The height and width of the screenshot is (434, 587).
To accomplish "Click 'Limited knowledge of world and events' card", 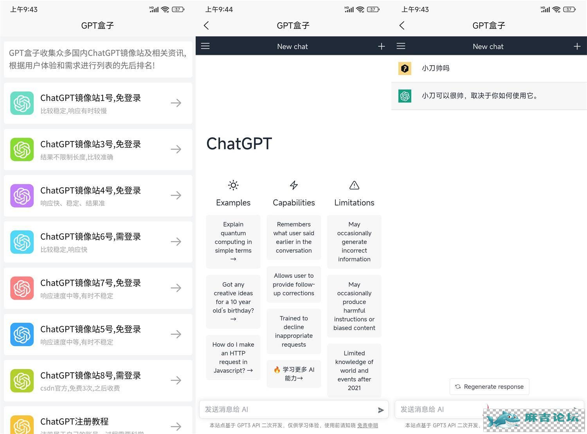I will (354, 370).
